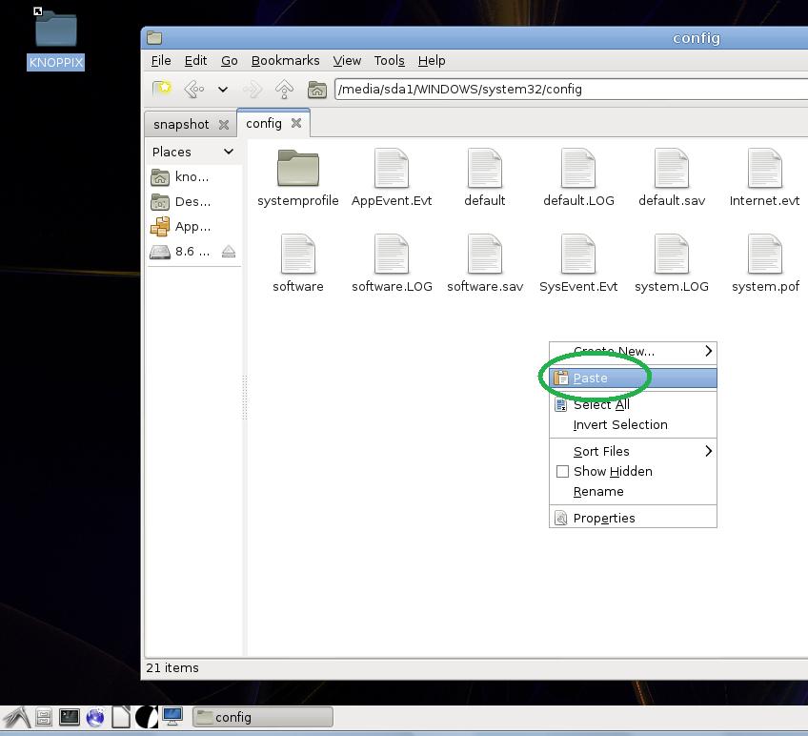Screen dimensions: 808x736
Task: Open the File menu
Action: [x=161, y=61]
